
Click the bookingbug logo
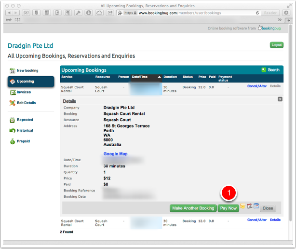click(x=269, y=28)
